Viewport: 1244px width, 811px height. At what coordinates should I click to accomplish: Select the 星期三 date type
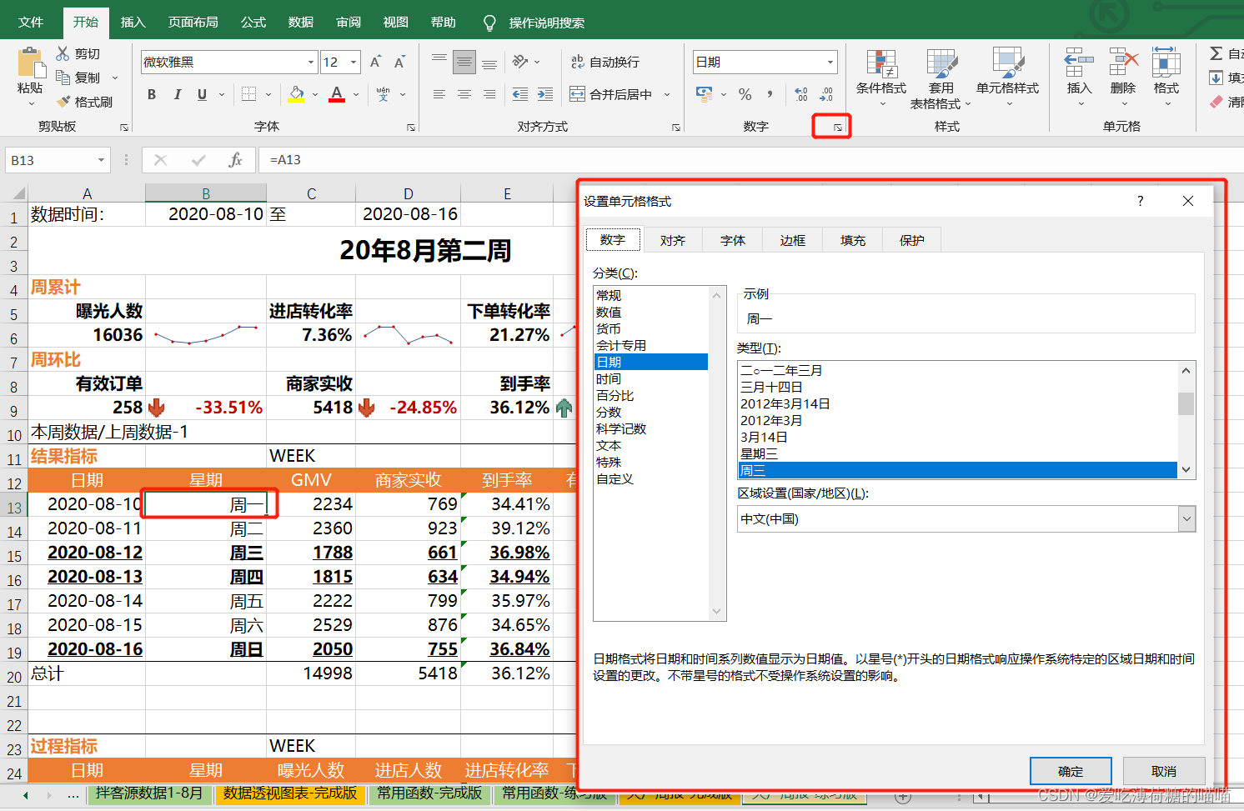click(x=957, y=453)
